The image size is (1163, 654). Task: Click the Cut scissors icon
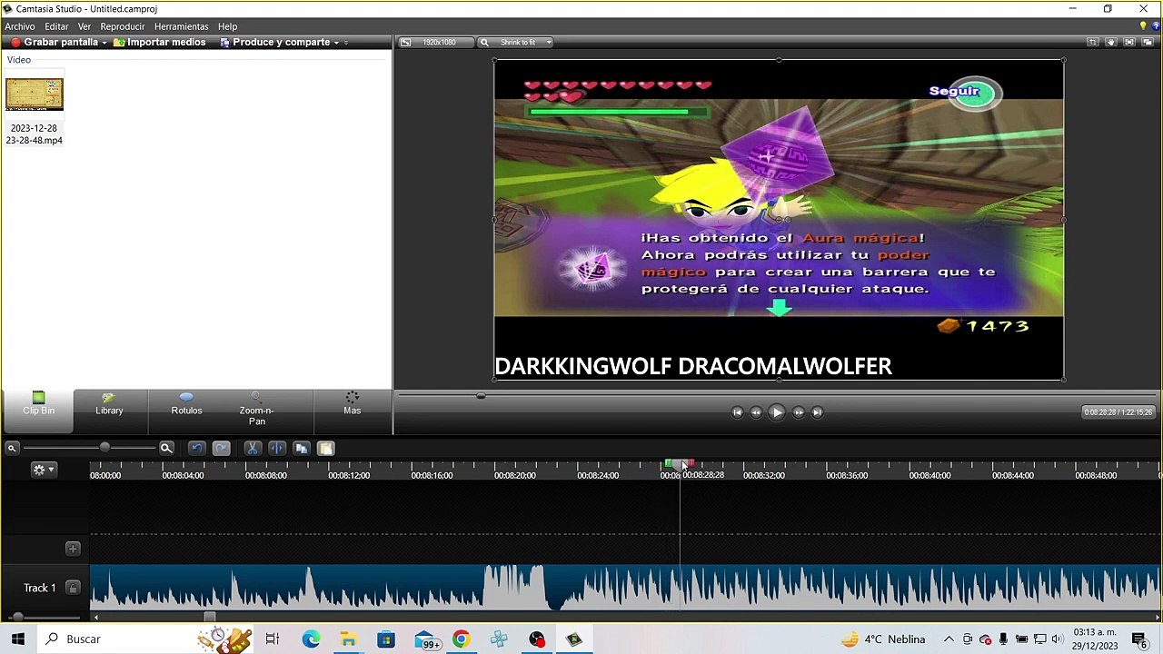(x=253, y=448)
